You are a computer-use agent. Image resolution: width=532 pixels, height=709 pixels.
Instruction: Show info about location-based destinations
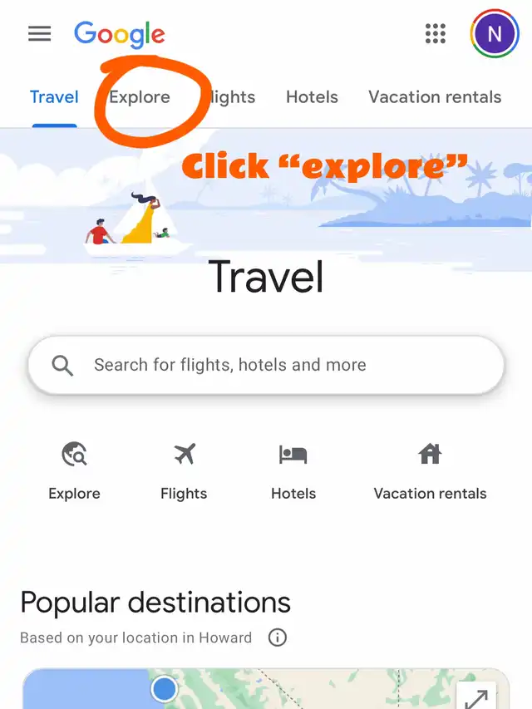click(x=278, y=638)
